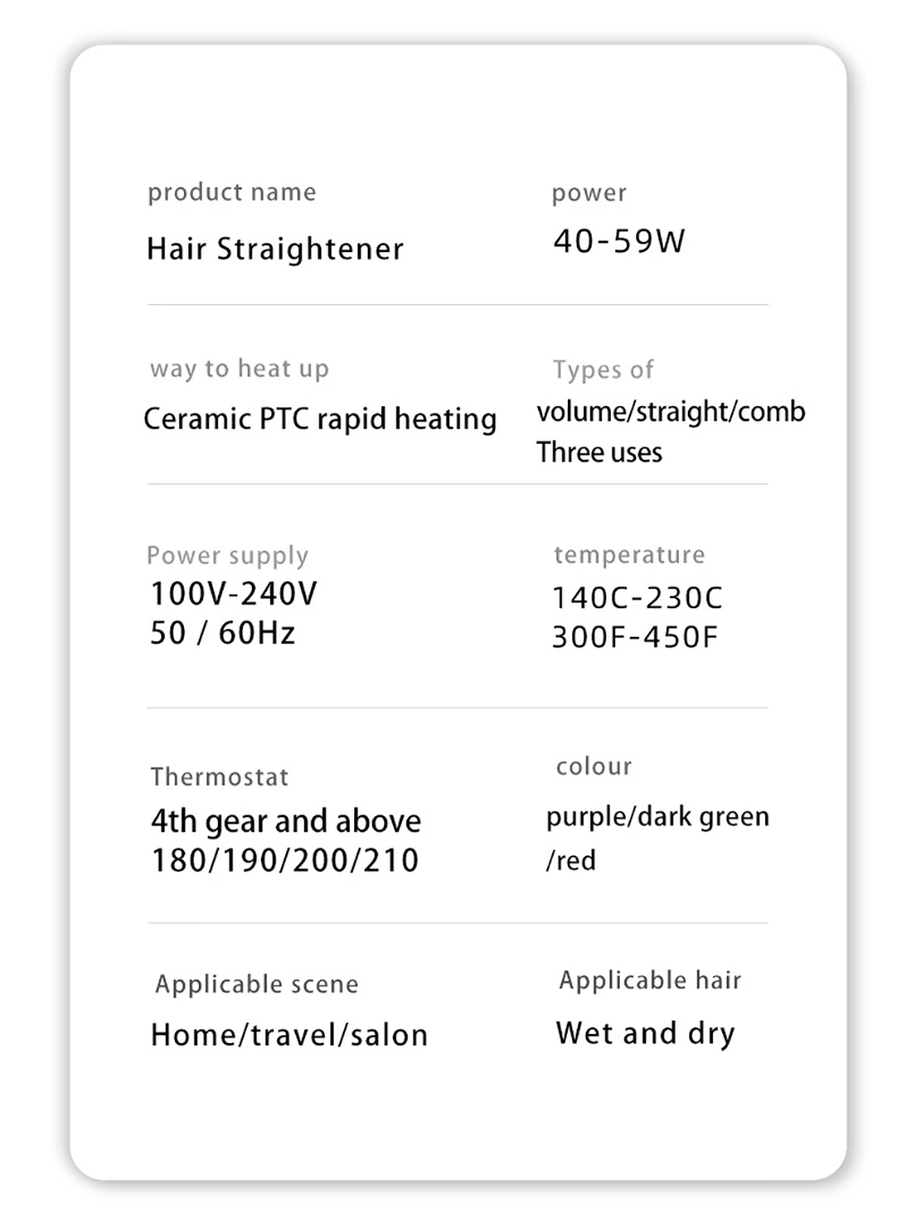Click 'volume/straight/comb' text
This screenshot has height=1218, width=897.
click(671, 412)
